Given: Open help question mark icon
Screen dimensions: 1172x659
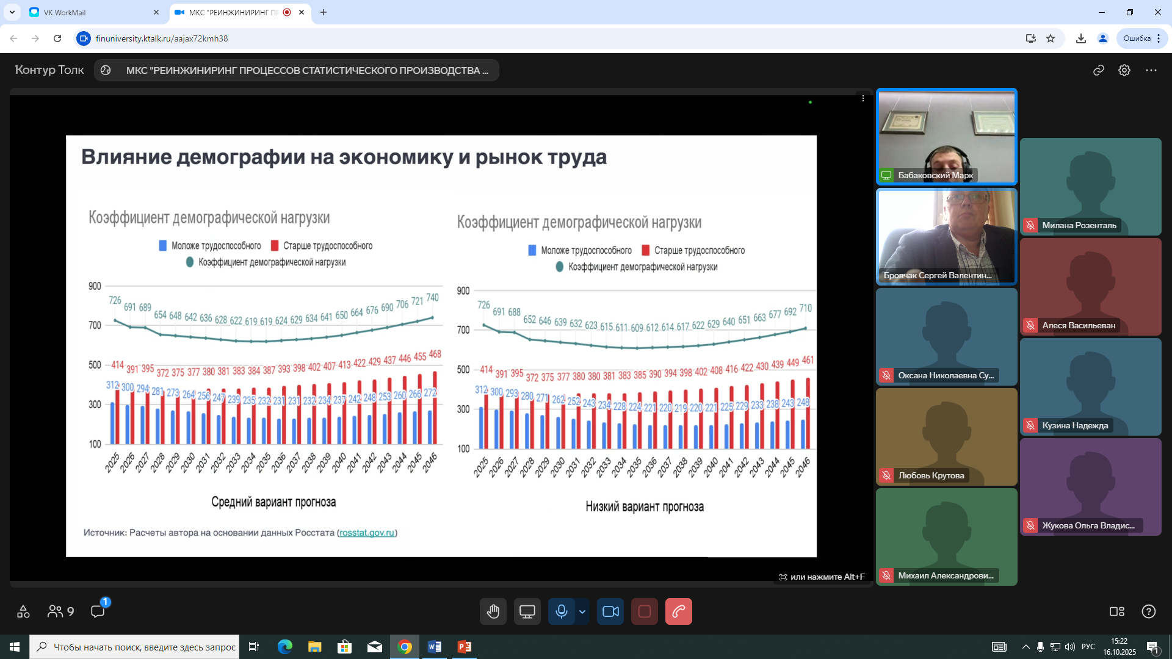Looking at the screenshot, I should [1148, 611].
